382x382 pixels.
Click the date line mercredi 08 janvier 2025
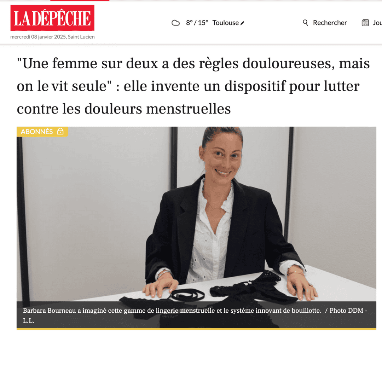pyautogui.click(x=38, y=37)
